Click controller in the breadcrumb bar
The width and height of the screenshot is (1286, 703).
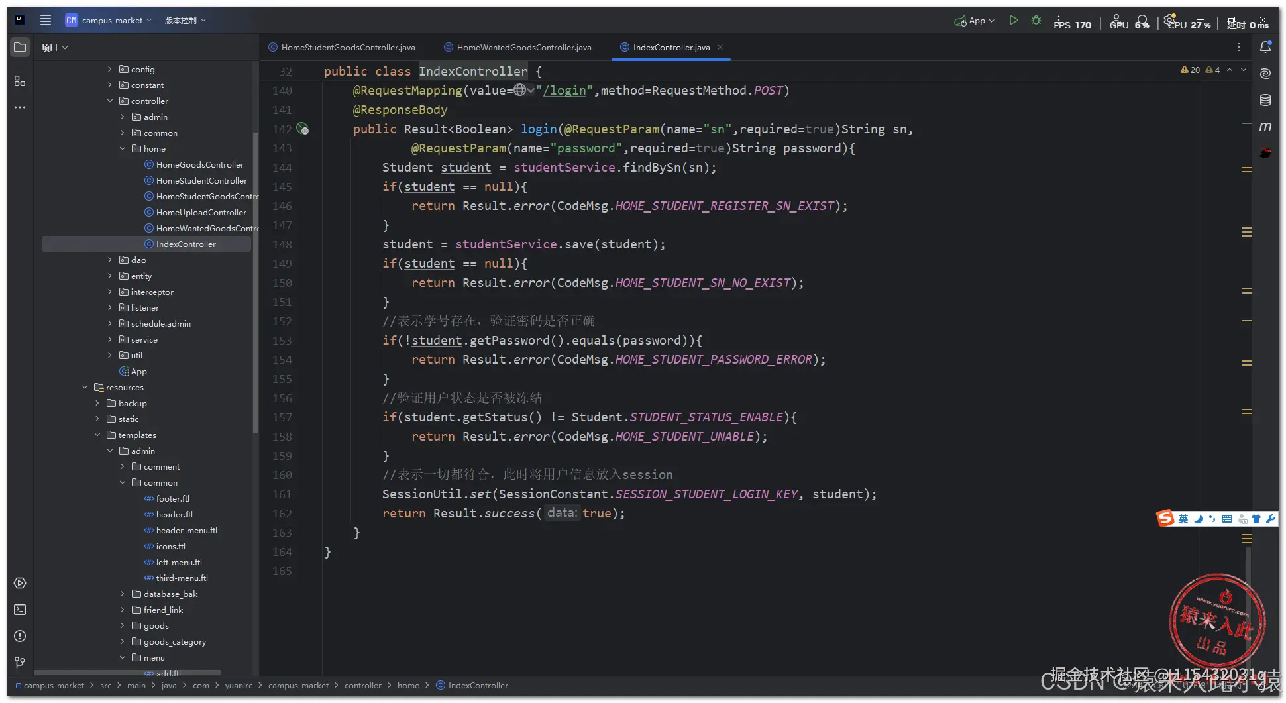coord(363,685)
